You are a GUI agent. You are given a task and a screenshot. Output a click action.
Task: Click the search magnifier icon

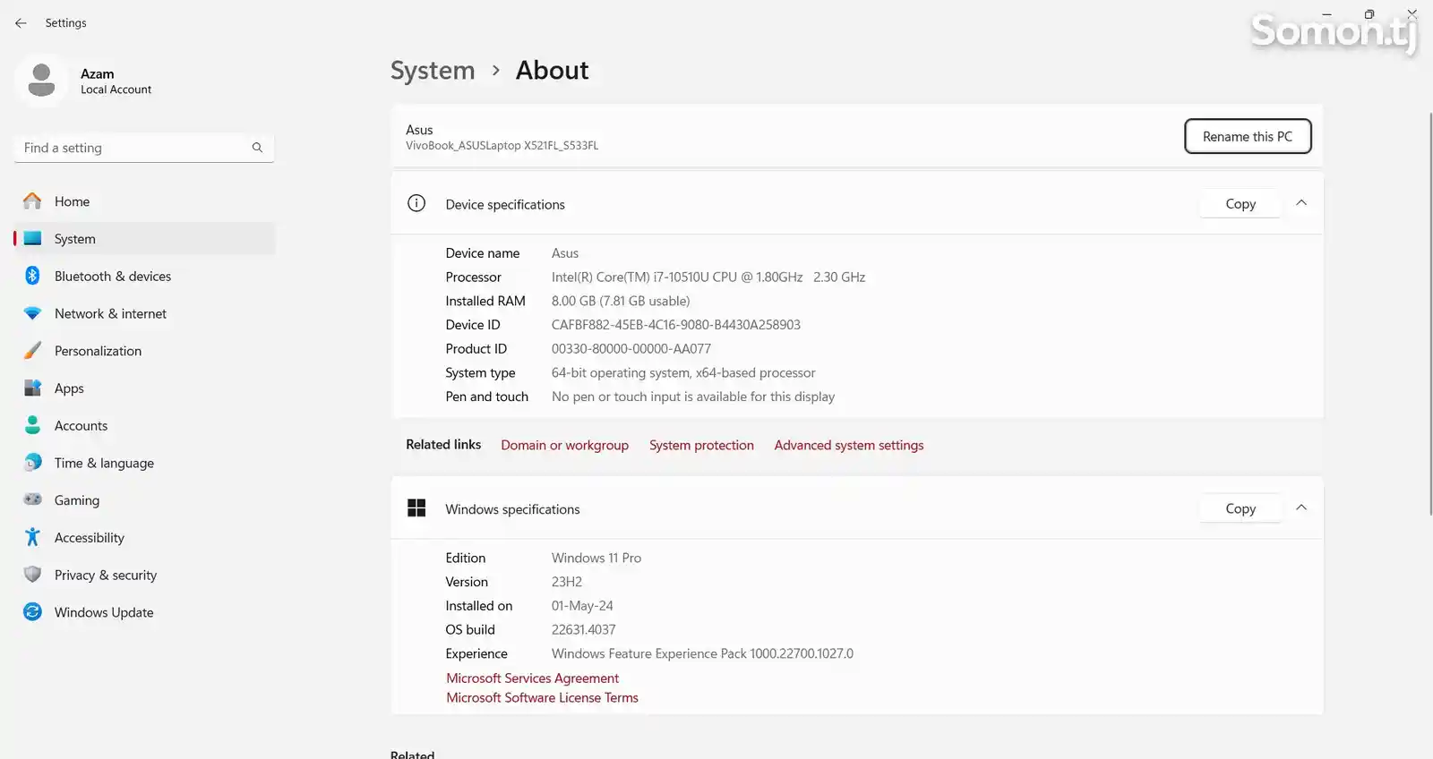tap(257, 148)
